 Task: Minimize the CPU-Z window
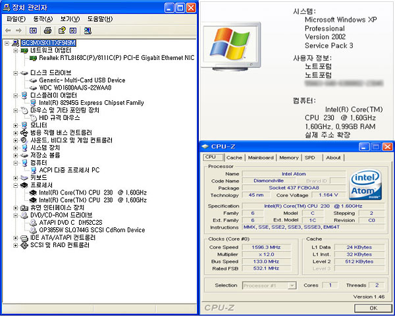[x=364, y=147]
